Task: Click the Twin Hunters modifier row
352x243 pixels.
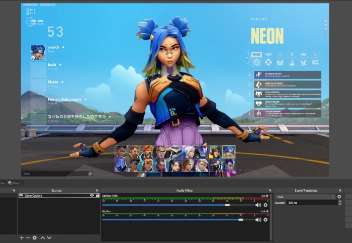Action: pyautogui.click(x=288, y=94)
